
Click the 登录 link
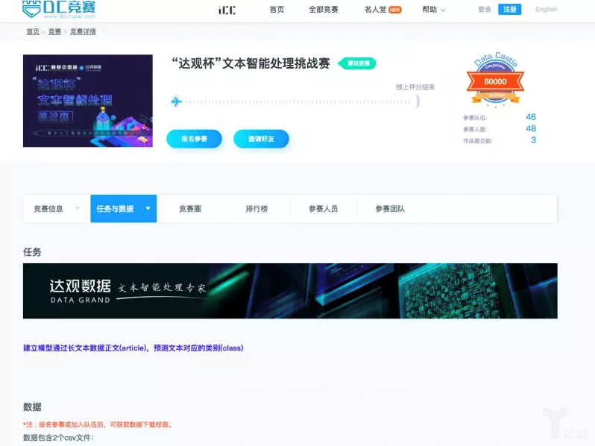484,10
